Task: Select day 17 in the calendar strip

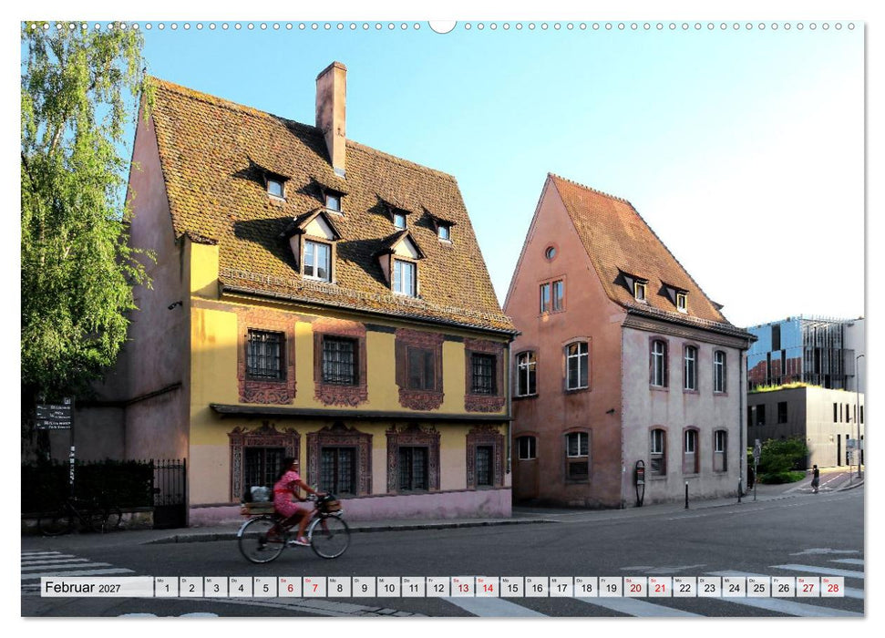Action: tap(561, 587)
